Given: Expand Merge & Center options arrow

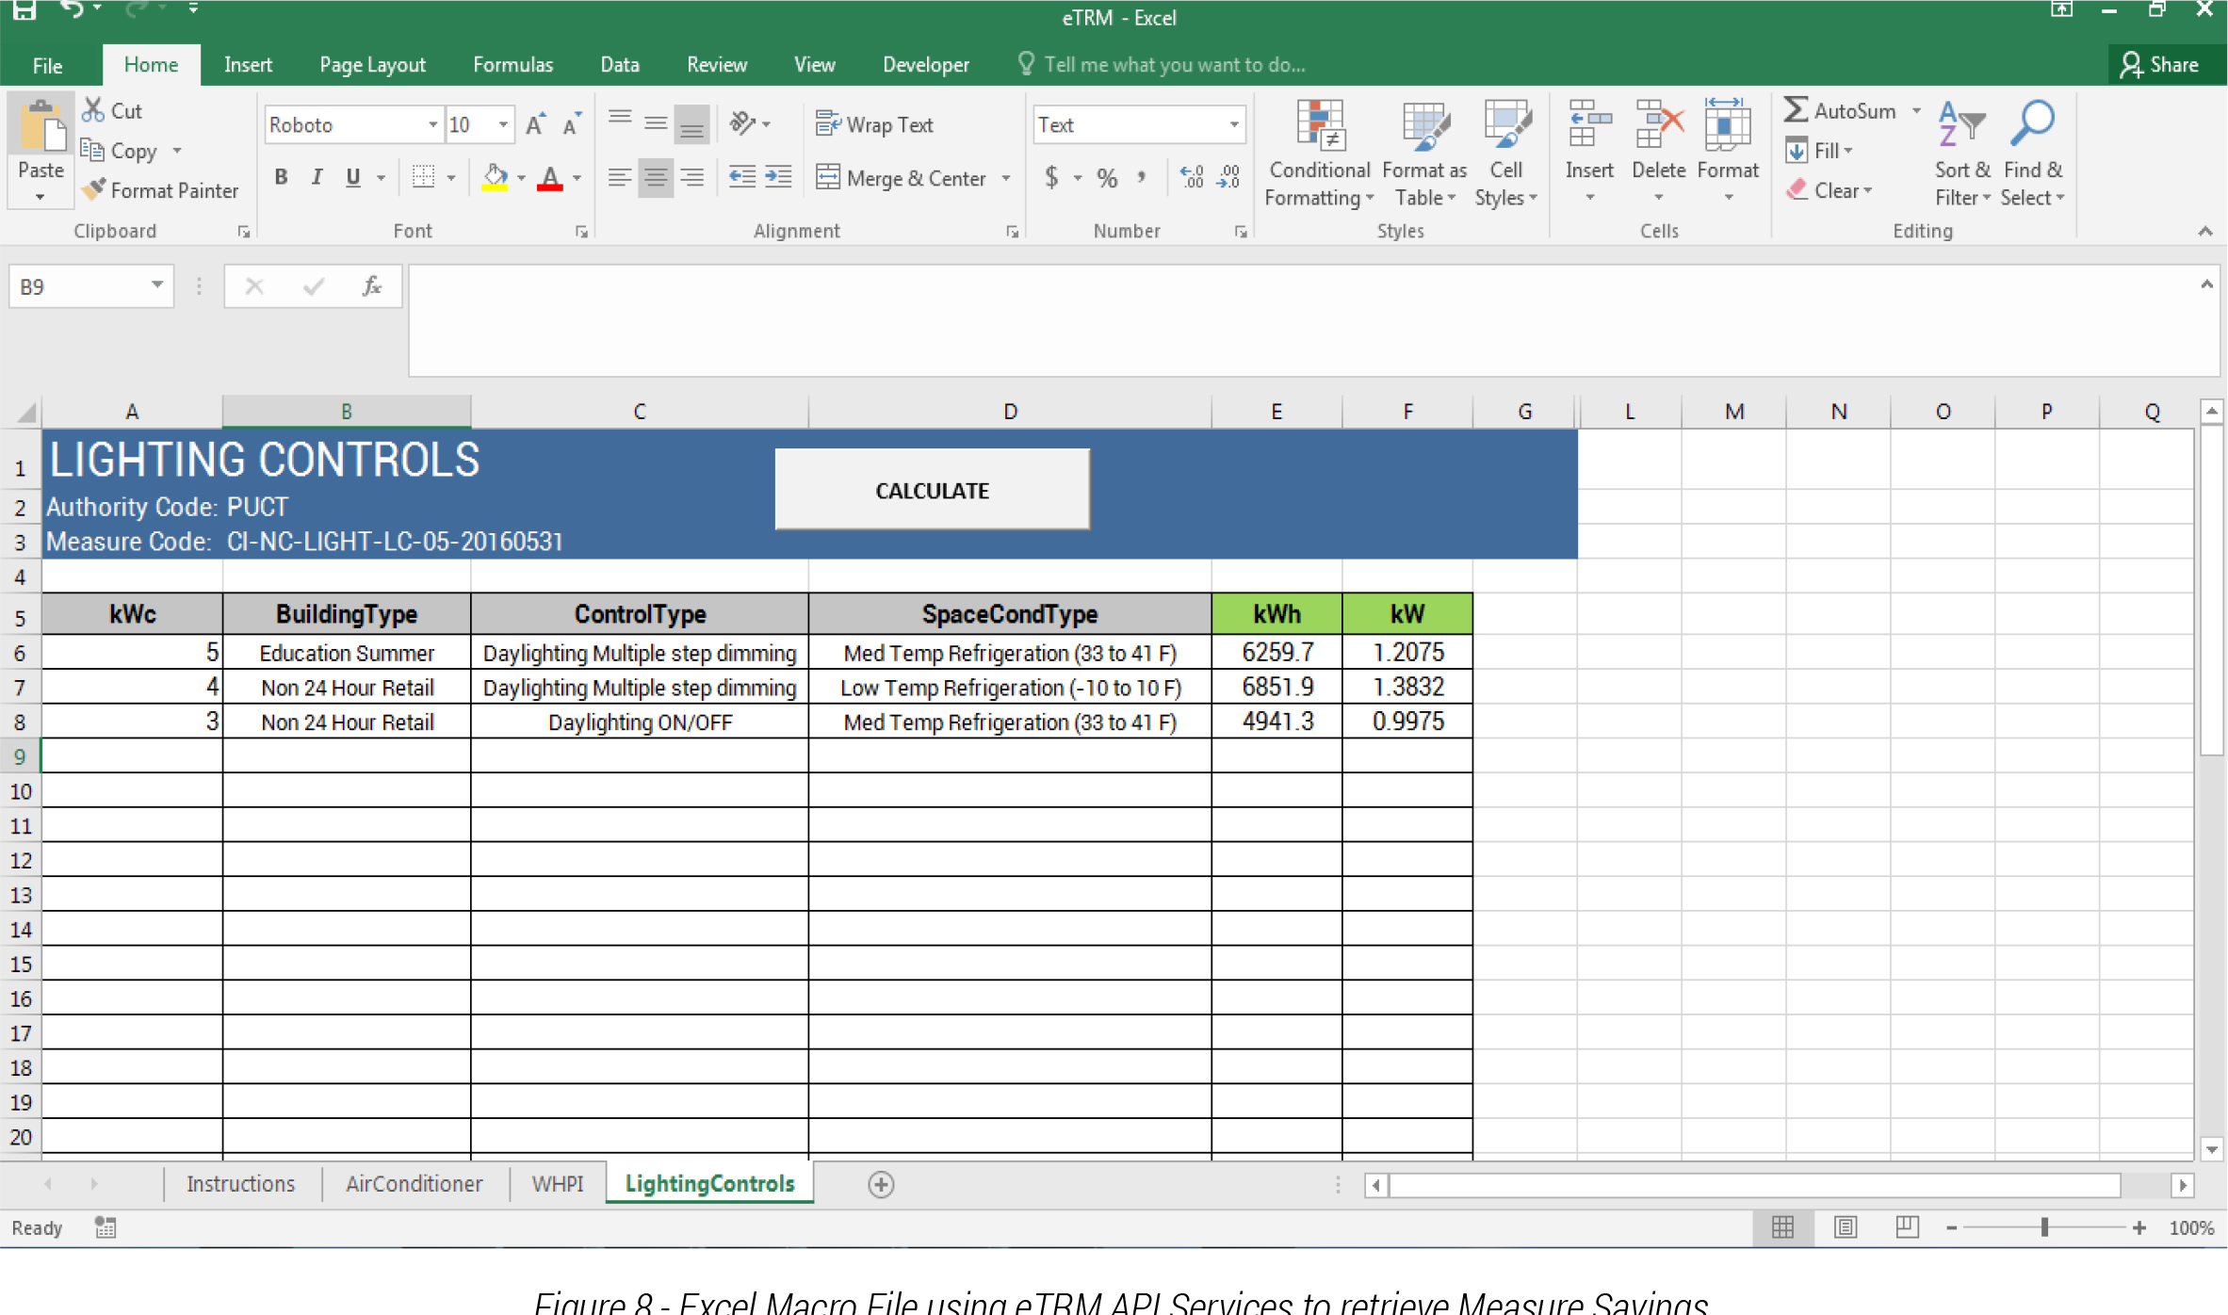Looking at the screenshot, I should pyautogui.click(x=1006, y=178).
